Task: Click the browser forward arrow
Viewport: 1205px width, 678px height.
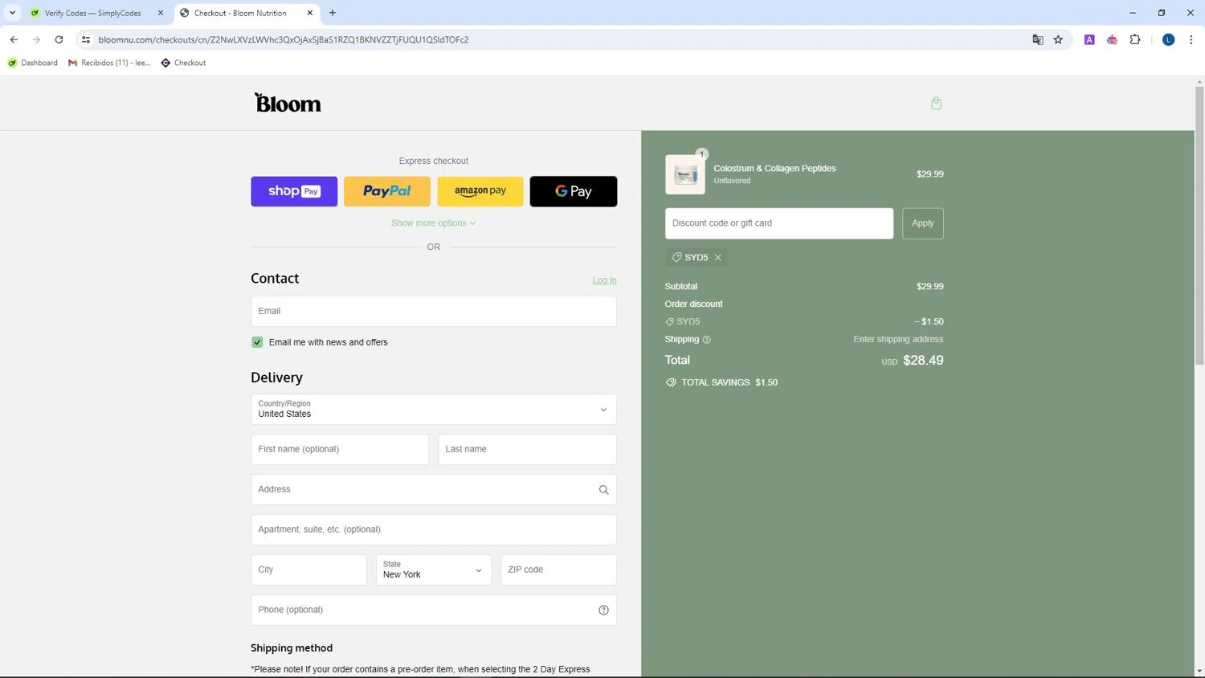Action: (x=36, y=39)
